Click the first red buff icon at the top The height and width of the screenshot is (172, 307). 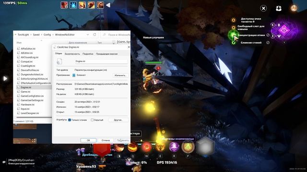pos(64,5)
